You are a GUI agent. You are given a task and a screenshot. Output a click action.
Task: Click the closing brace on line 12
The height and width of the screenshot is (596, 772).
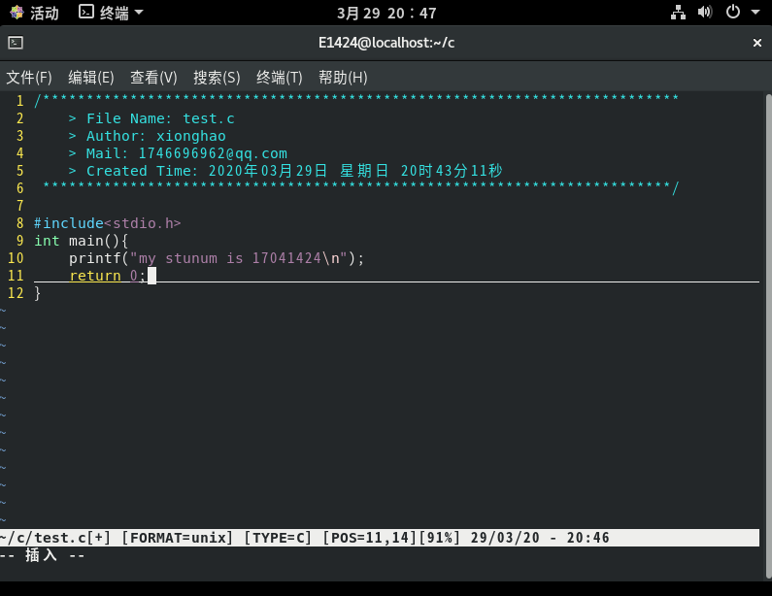click(38, 293)
